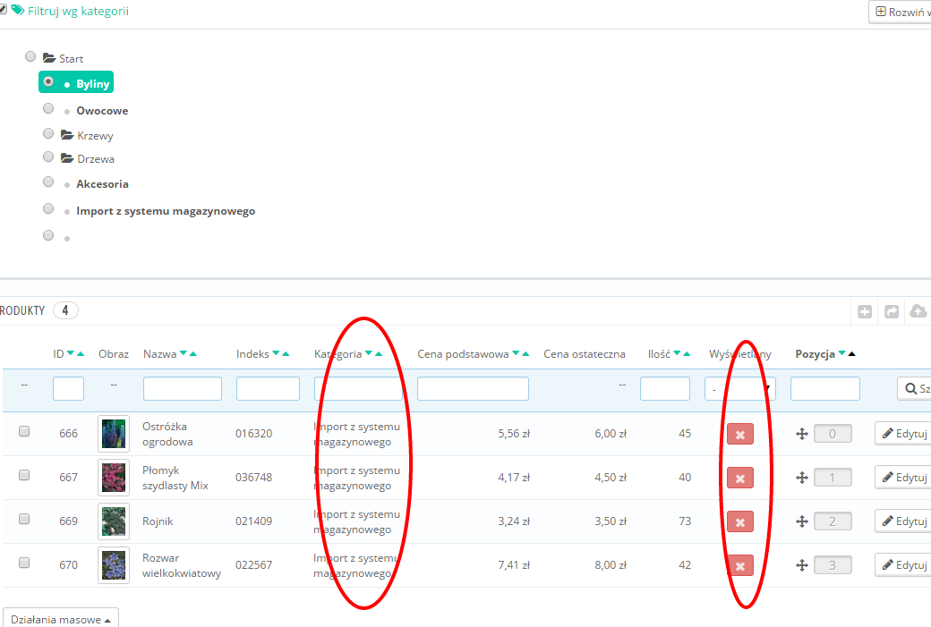Select the Byliny category radio button

click(48, 81)
